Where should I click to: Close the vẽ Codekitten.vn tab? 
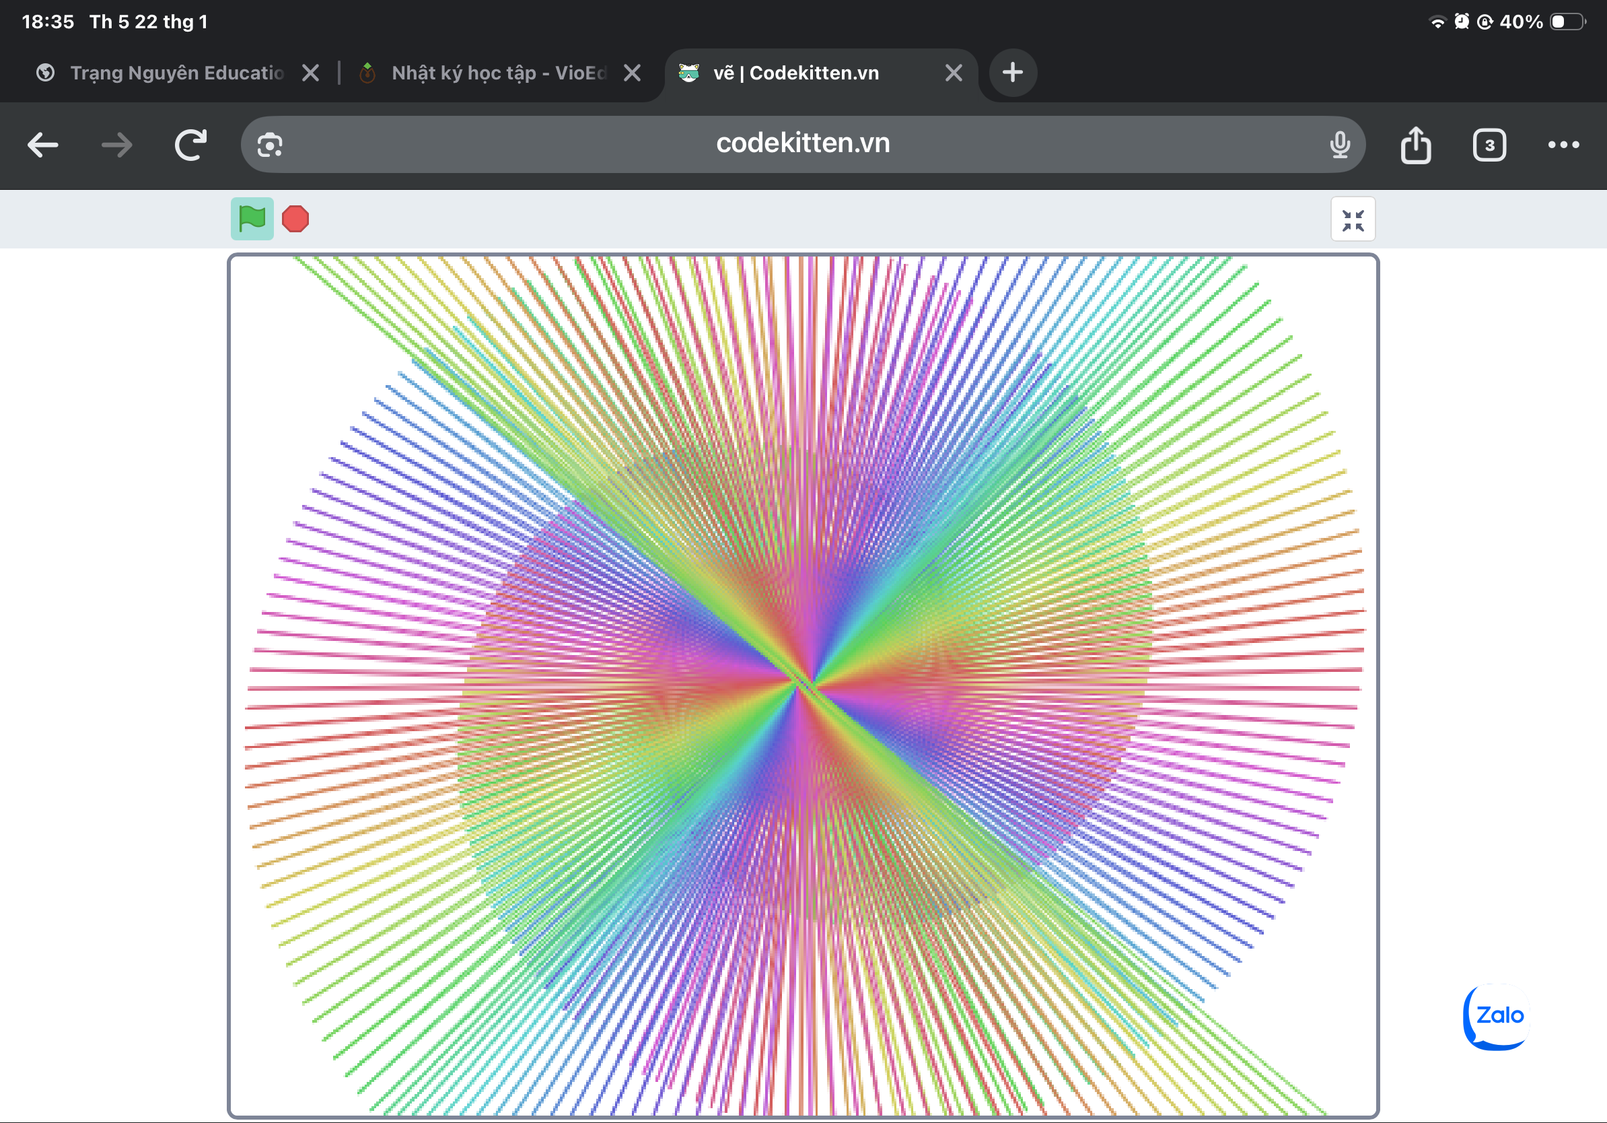954,73
